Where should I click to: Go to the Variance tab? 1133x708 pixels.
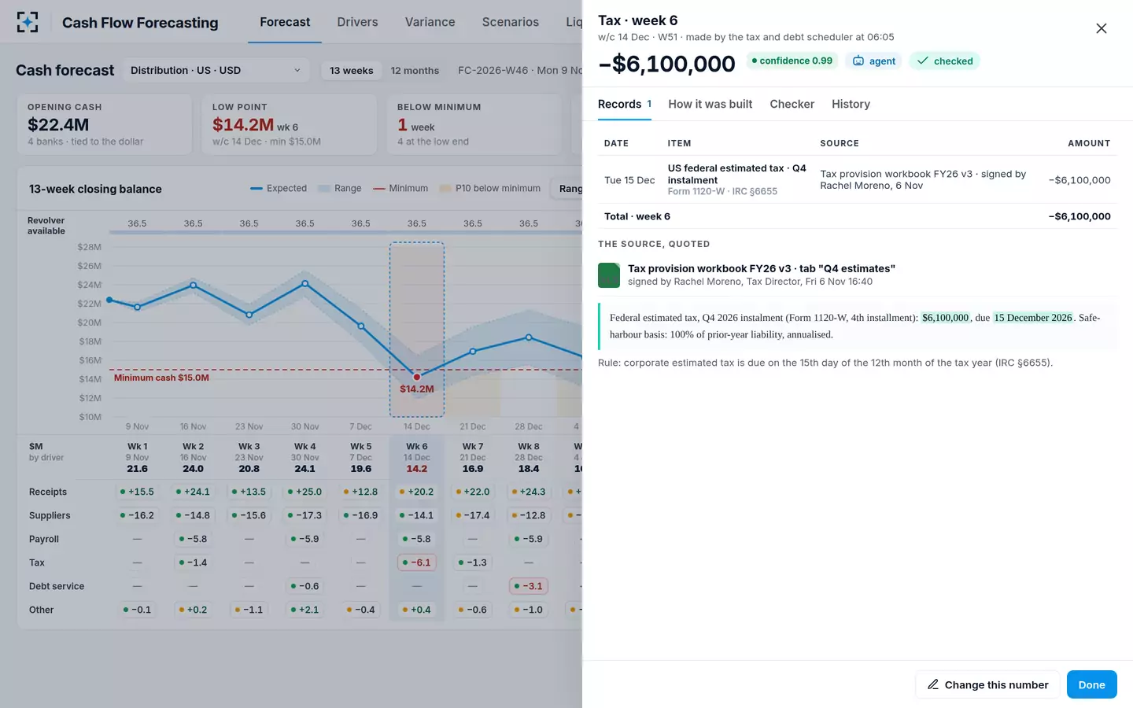[x=430, y=22]
